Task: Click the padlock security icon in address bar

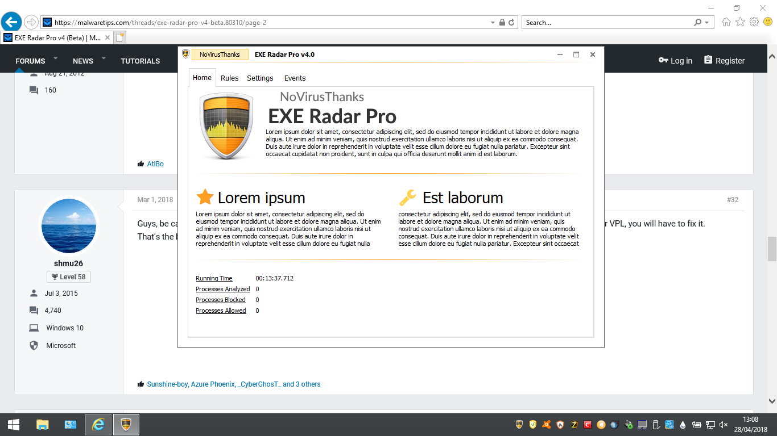Action: coord(502,23)
